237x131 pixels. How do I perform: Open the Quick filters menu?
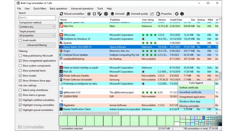pyautogui.click(x=40, y=9)
